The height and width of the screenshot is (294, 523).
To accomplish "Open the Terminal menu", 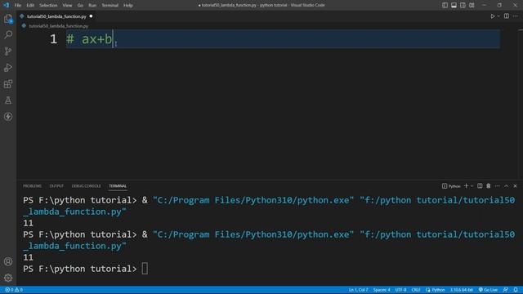I will pos(110,6).
